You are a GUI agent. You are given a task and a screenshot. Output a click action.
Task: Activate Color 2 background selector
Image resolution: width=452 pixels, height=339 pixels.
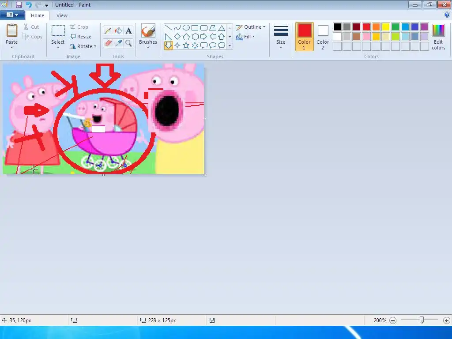click(x=323, y=37)
